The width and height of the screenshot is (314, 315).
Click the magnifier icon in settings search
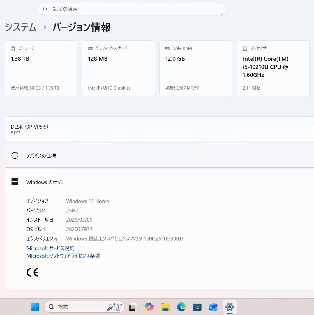tap(45, 9)
